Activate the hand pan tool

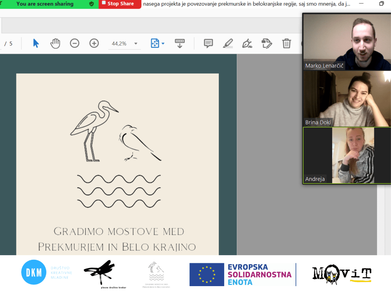tap(55, 43)
